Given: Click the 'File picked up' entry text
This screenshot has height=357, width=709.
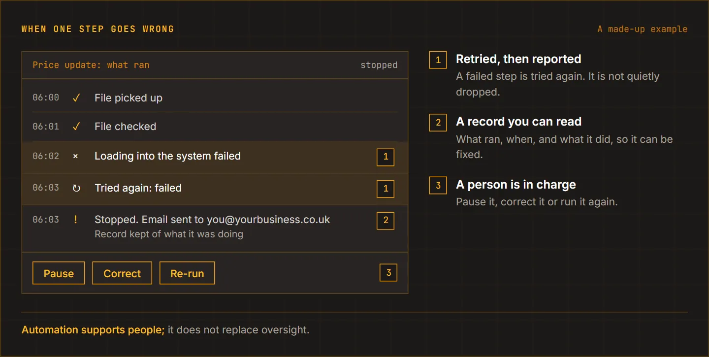Looking at the screenshot, I should 129,98.
